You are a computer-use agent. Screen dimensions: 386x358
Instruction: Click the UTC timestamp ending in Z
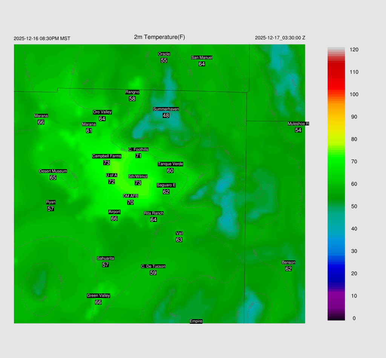[x=280, y=38]
